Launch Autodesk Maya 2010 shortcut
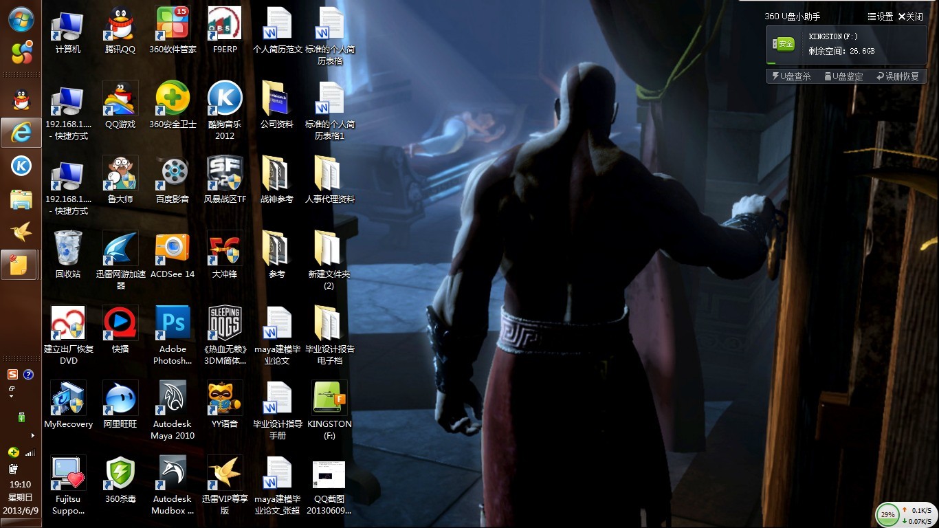 173,410
